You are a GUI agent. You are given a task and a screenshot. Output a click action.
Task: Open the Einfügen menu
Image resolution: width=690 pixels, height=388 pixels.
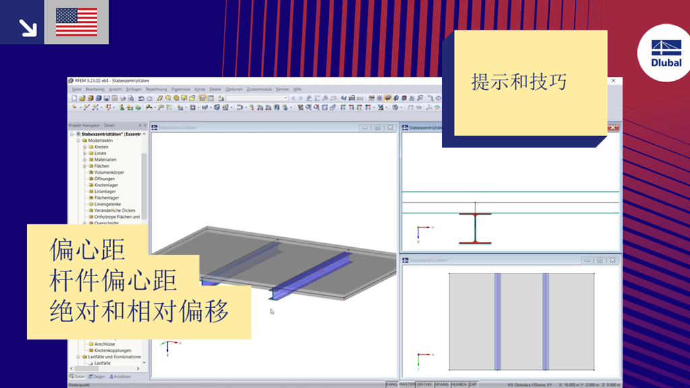[134, 90]
